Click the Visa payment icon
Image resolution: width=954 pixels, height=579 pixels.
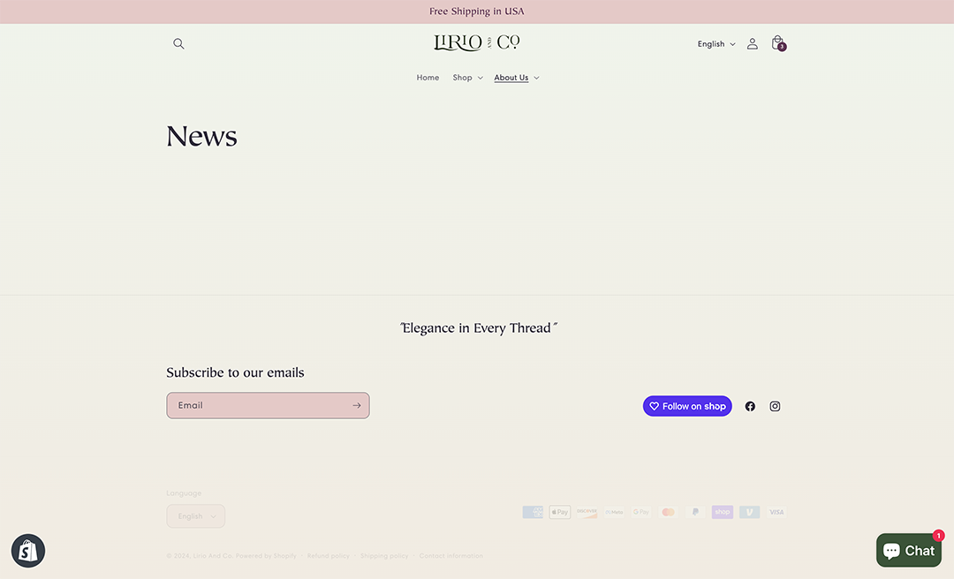point(776,512)
